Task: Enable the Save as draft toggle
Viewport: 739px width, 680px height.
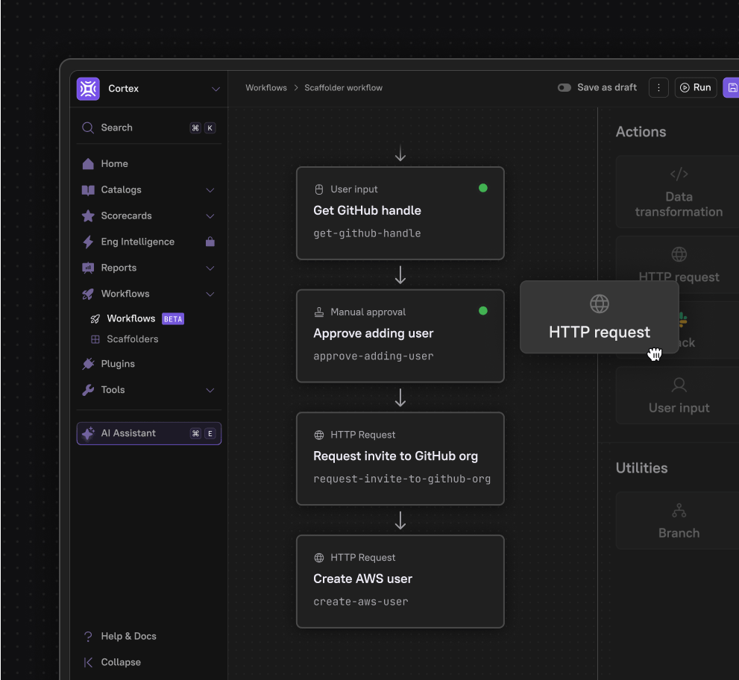Action: tap(565, 87)
